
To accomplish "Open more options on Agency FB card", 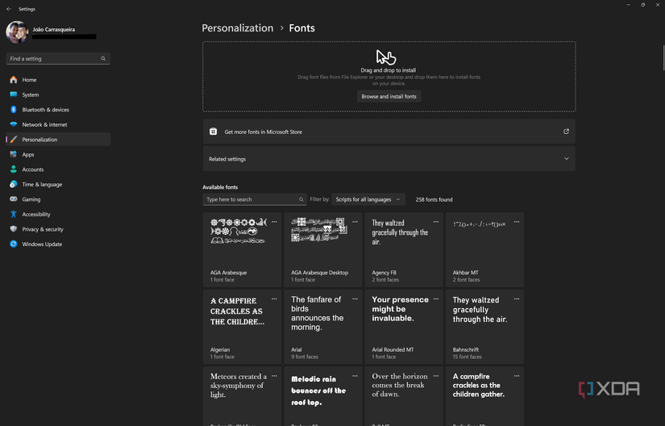I will tap(436, 222).
